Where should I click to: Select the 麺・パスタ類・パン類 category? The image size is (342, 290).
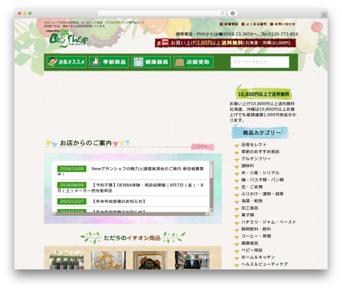click(x=263, y=180)
